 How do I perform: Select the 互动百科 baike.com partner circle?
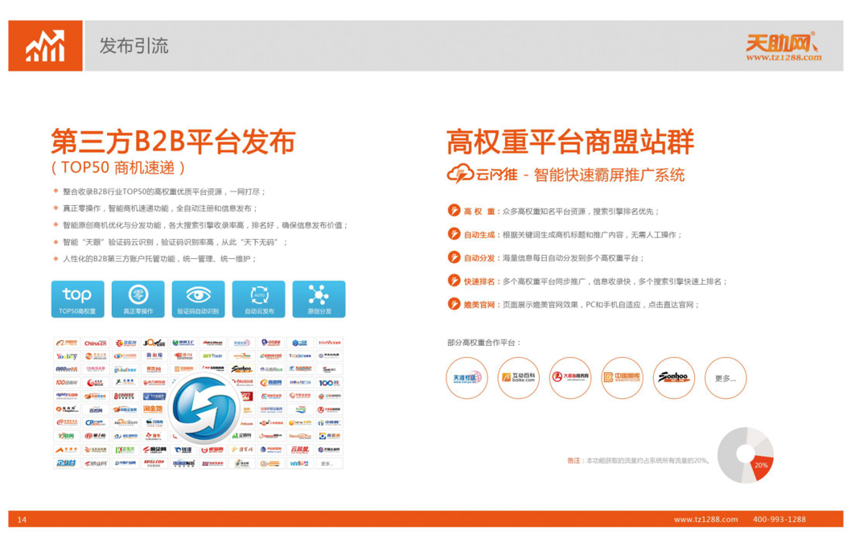pos(518,378)
